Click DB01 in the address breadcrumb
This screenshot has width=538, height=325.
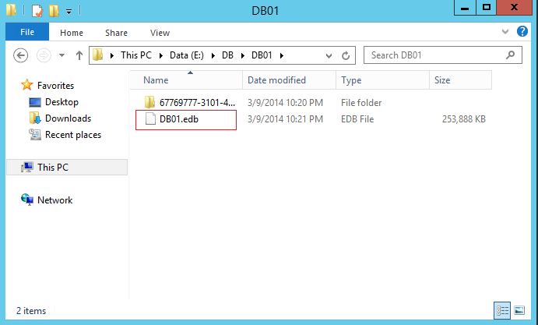pyautogui.click(x=262, y=55)
